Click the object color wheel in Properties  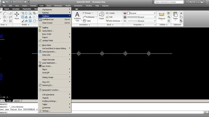tap(125, 13)
